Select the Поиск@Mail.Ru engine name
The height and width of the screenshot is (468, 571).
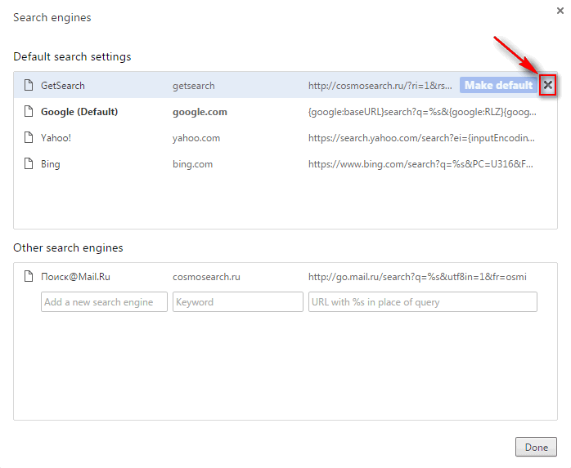coord(75,277)
